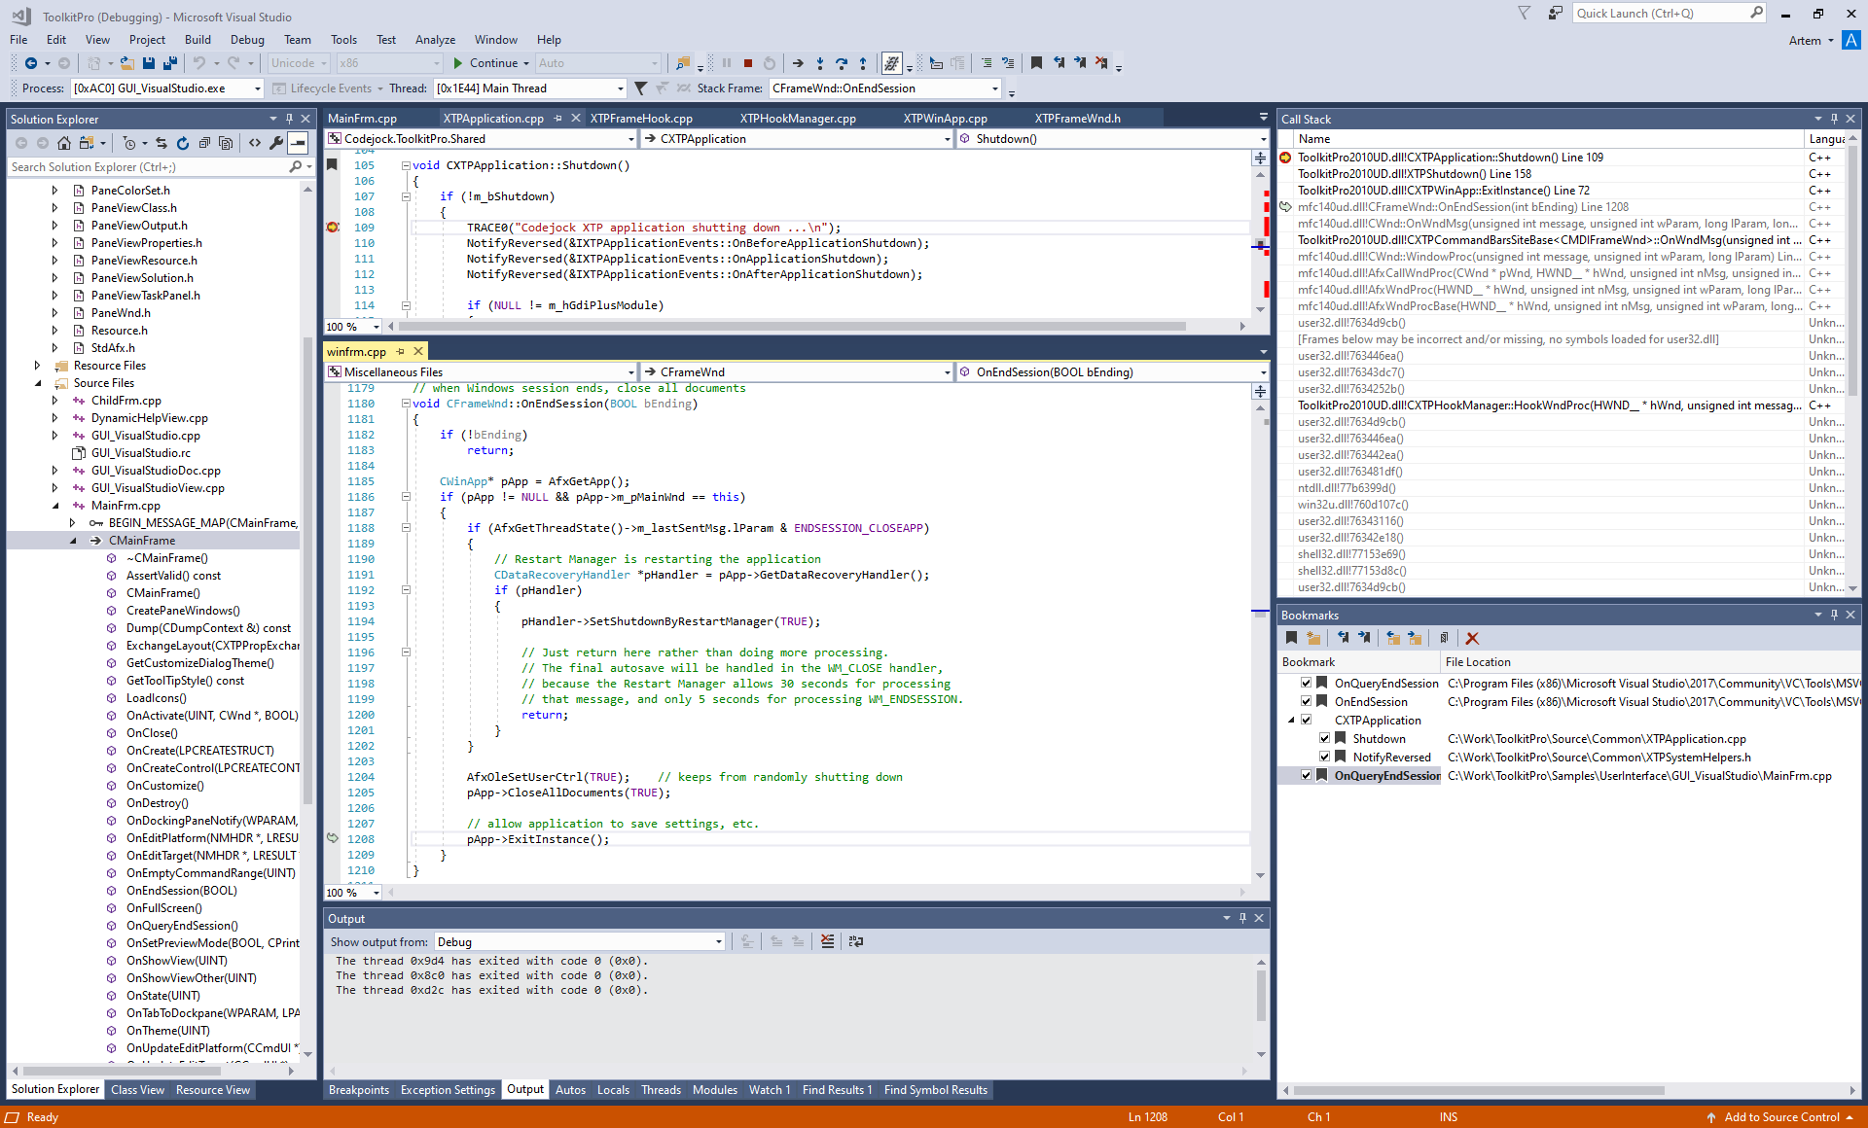Image resolution: width=1868 pixels, height=1128 pixels.
Task: Click the Stop Debugging red square icon
Action: point(748,63)
